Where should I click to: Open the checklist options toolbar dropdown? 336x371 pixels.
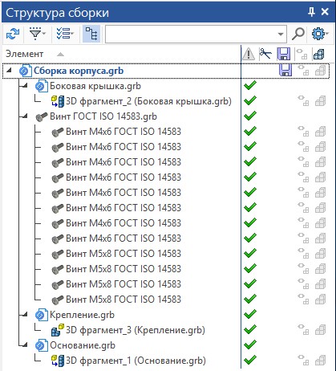(x=65, y=34)
